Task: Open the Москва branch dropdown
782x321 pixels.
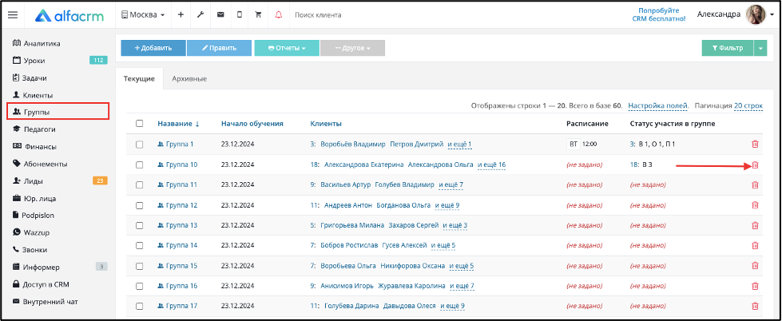Action: click(x=143, y=15)
